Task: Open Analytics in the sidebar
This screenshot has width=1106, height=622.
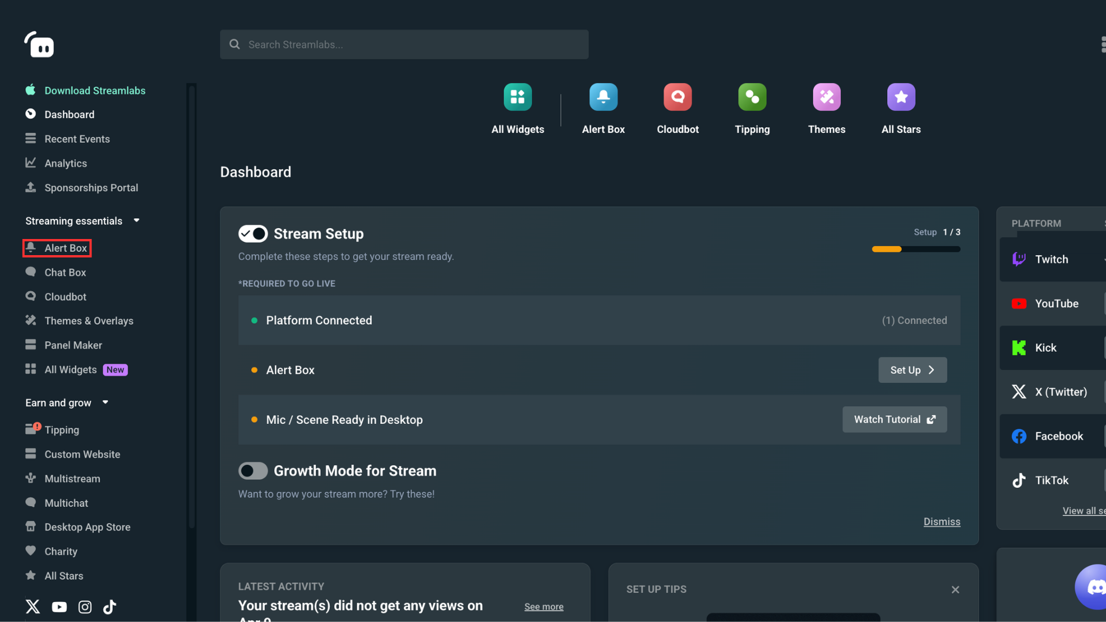Action: tap(56, 163)
